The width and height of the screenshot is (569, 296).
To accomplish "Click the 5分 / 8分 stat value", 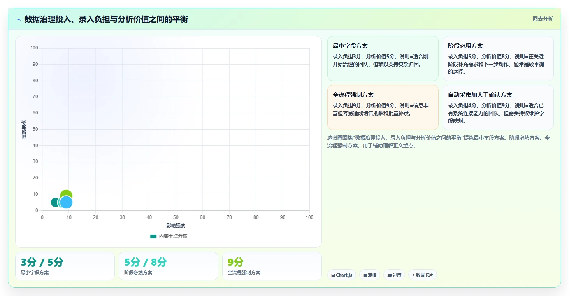I will [146, 263].
